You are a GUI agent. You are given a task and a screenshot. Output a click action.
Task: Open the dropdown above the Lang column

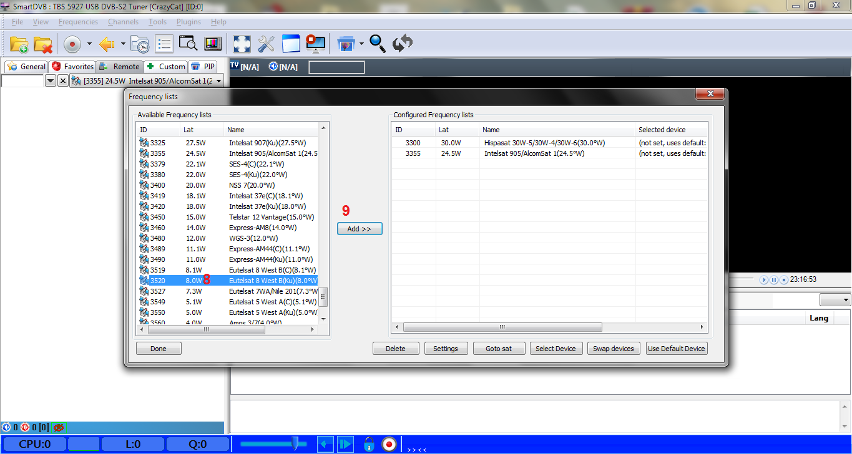[835, 300]
